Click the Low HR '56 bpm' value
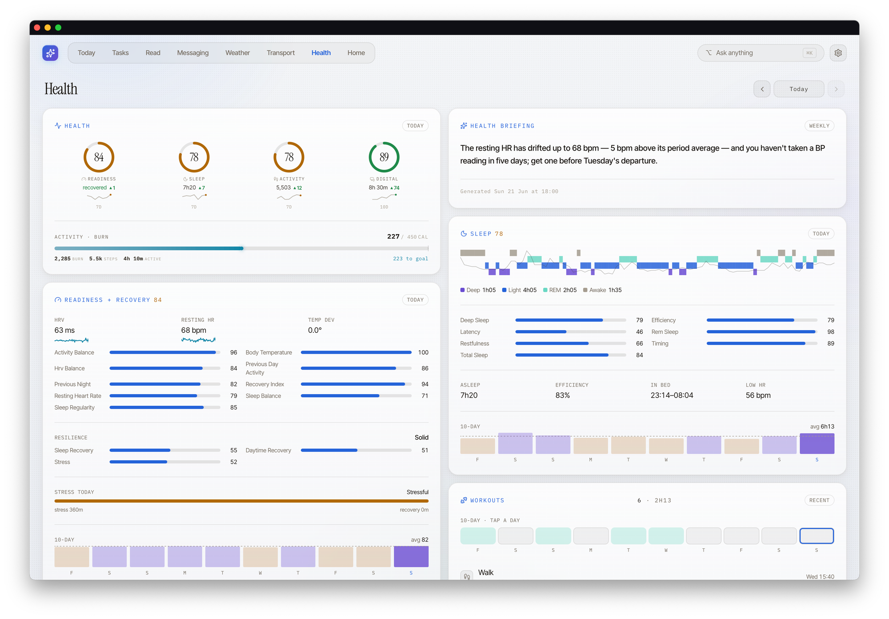889x619 pixels. tap(758, 395)
